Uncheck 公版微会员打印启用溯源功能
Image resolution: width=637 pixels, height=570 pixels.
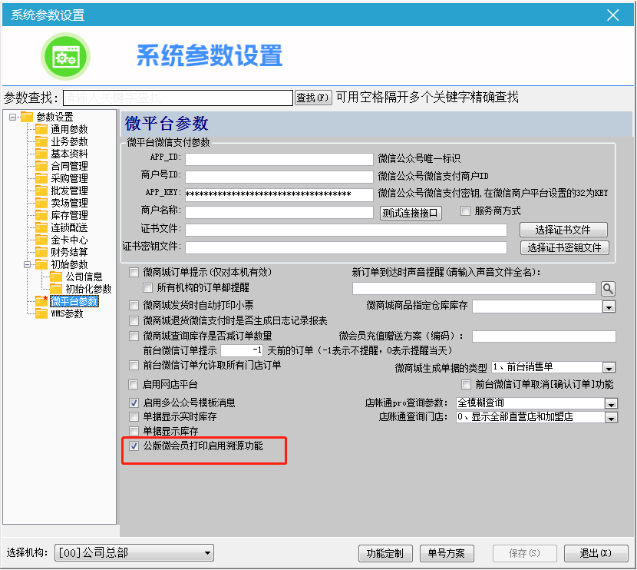tap(134, 446)
